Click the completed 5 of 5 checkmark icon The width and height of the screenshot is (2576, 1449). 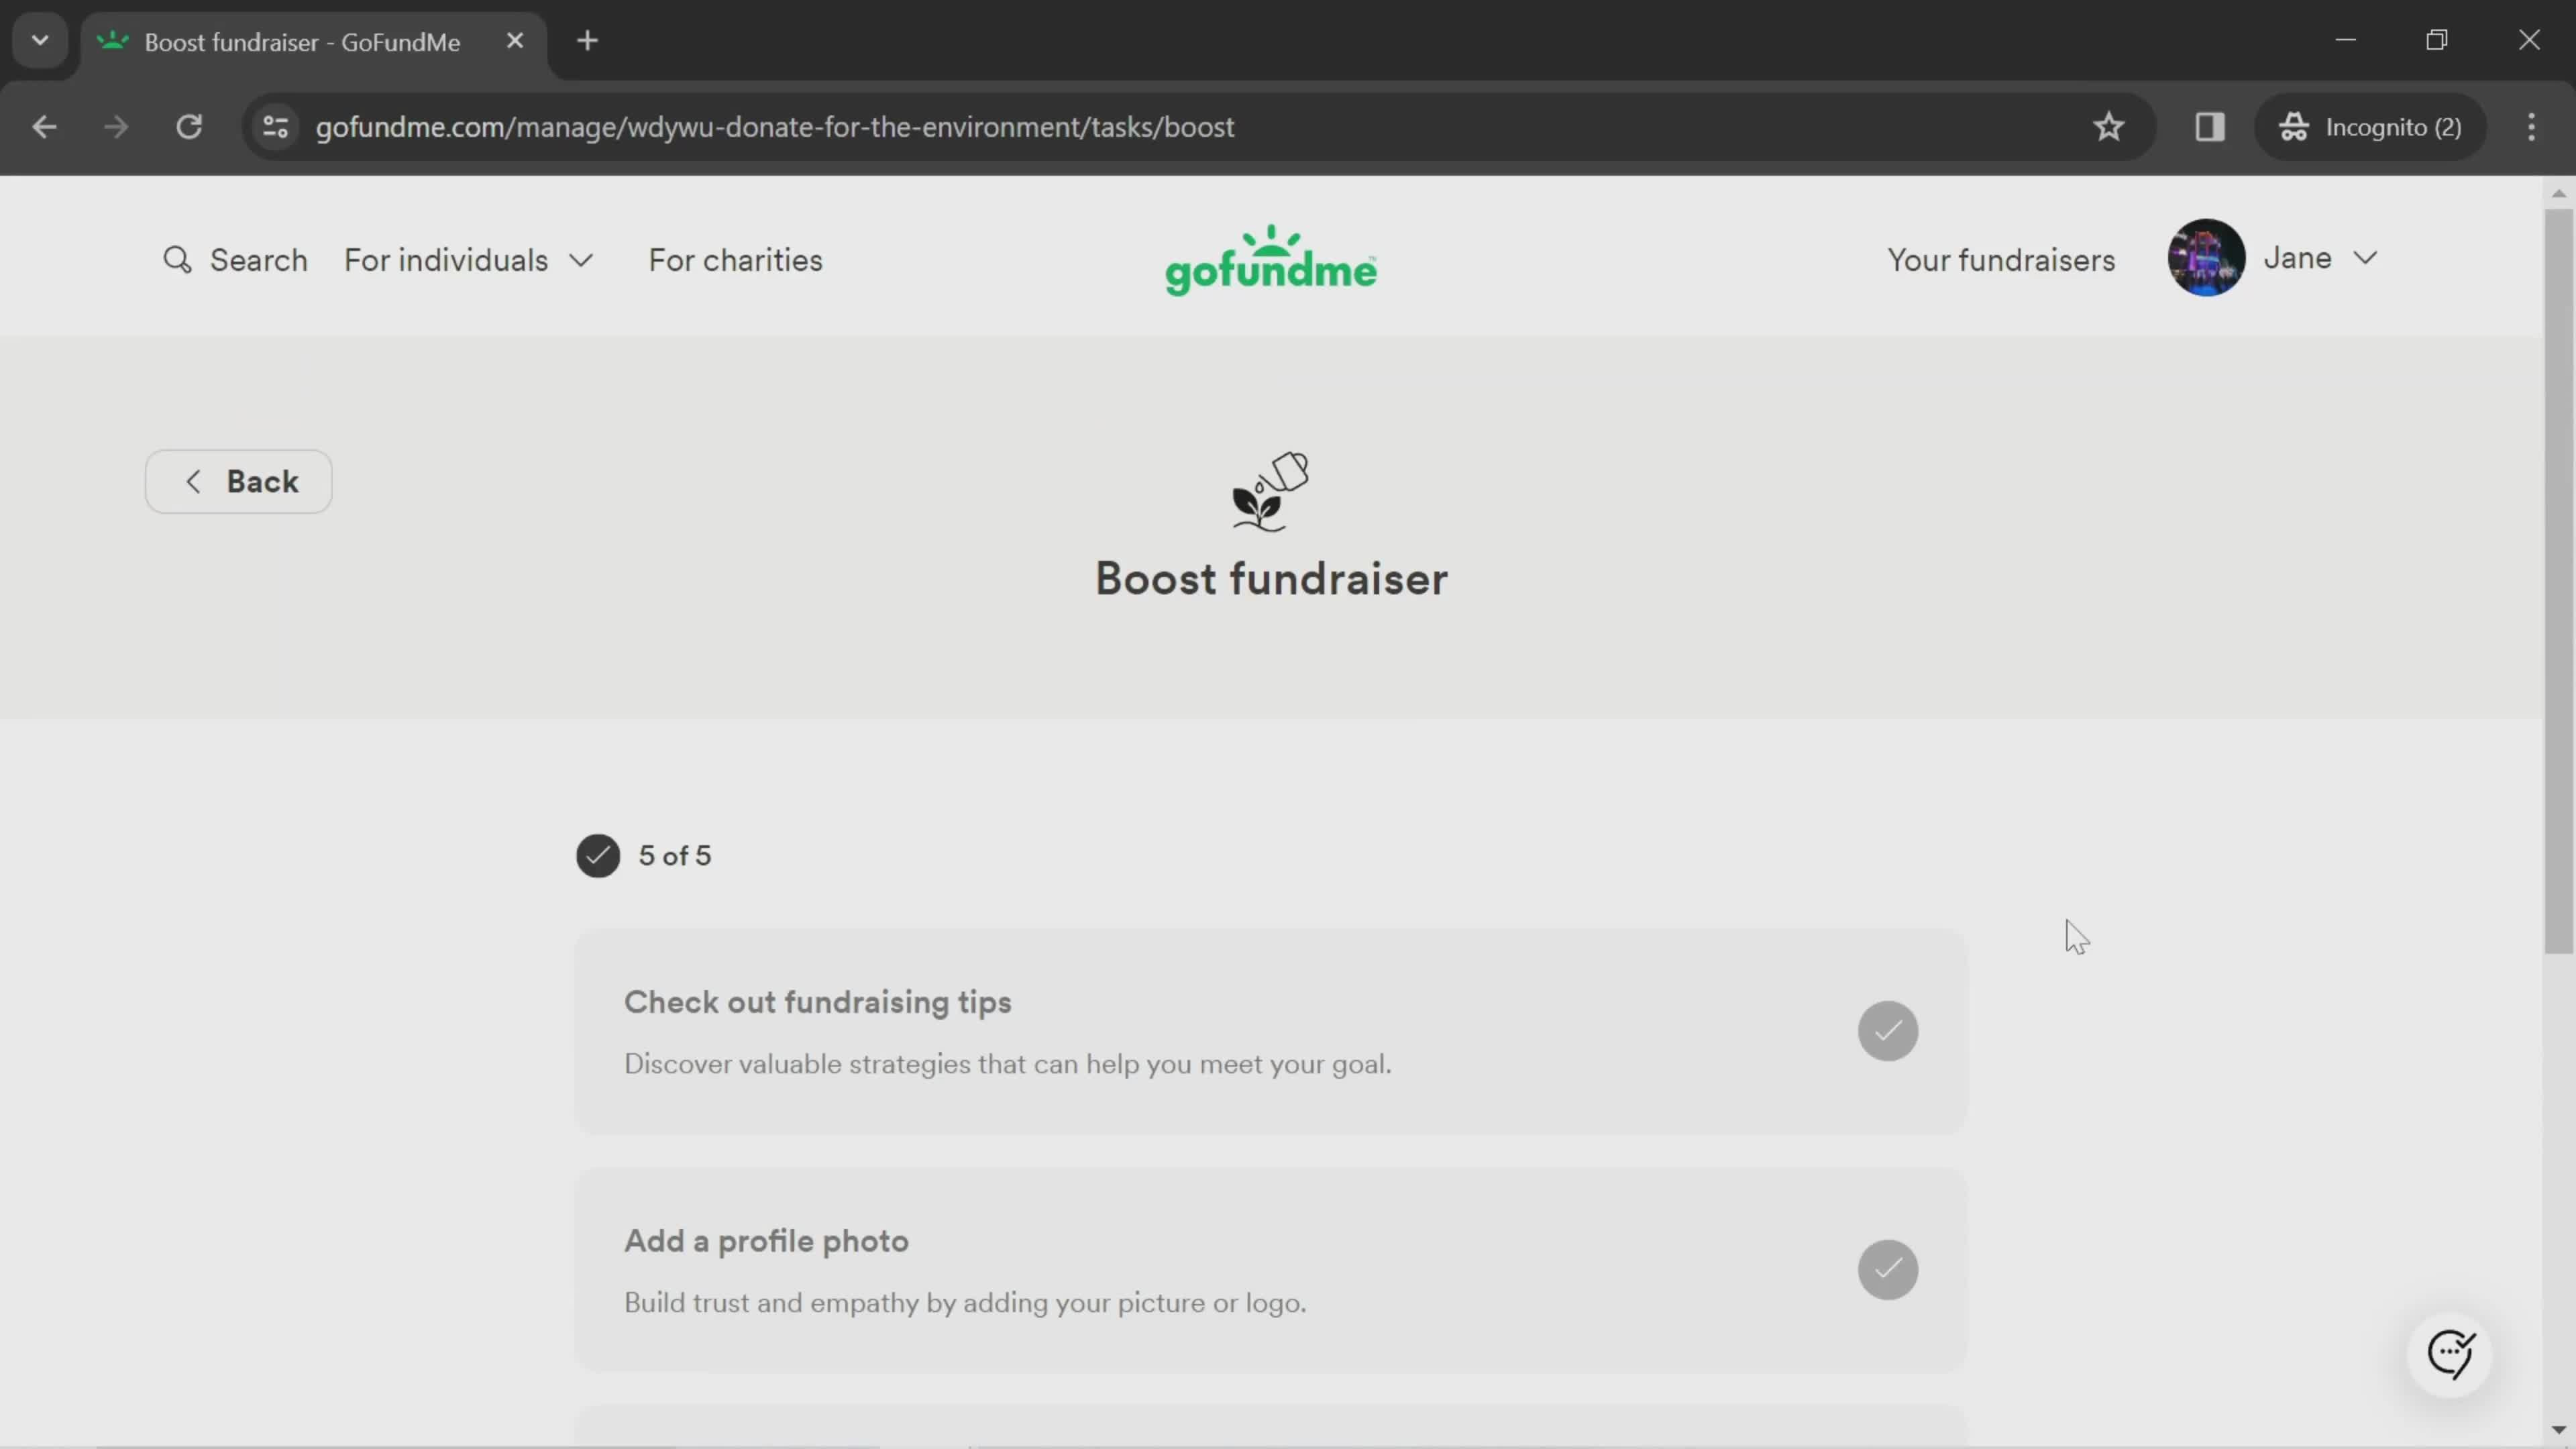[598, 855]
